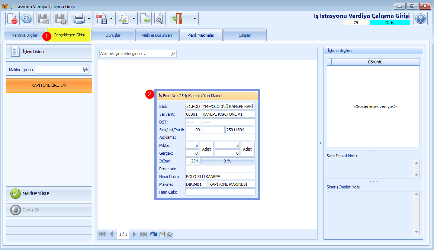The image size is (434, 250).
Task: Click the 'KAPİTONE MAKİNESİ' machine name field
Action: tap(232, 184)
